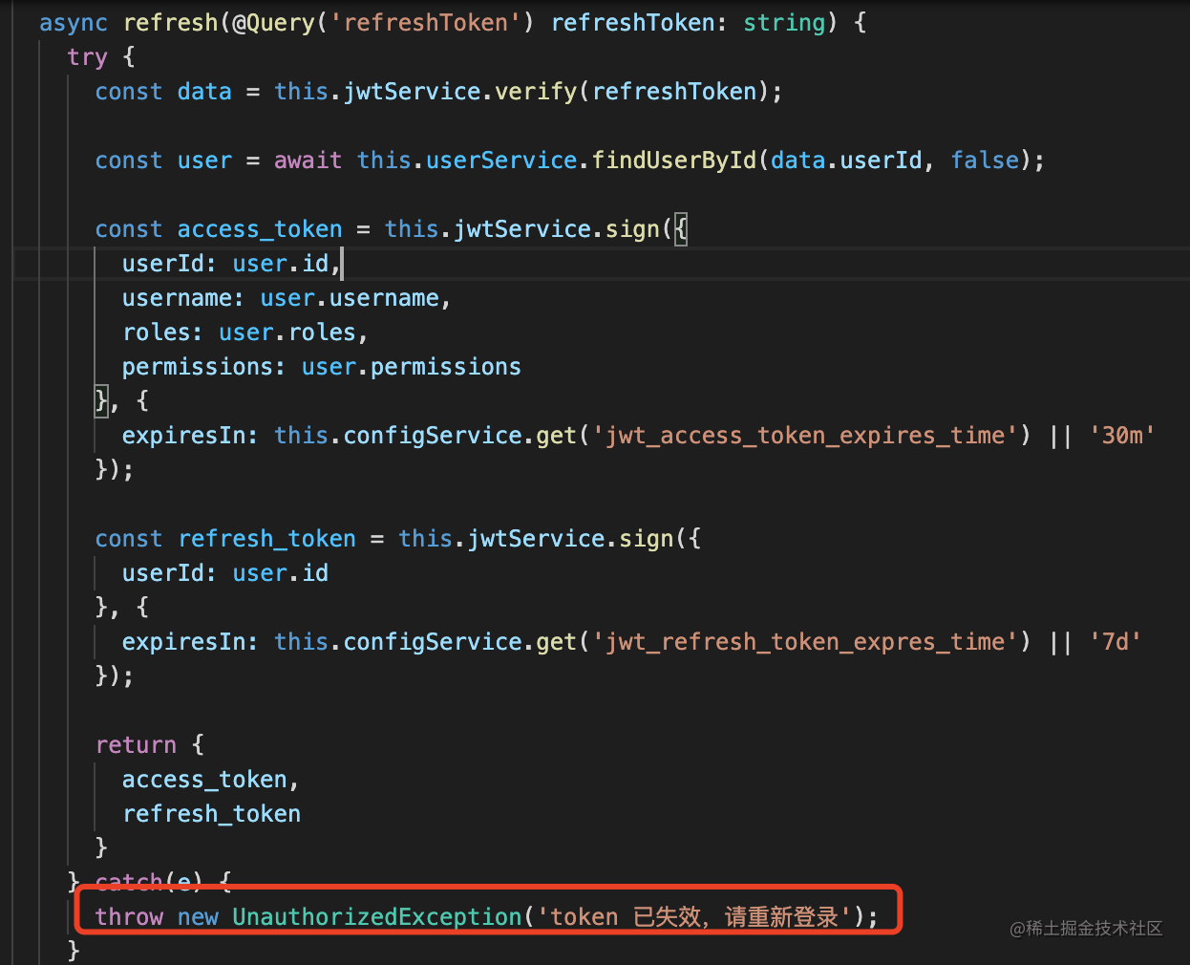The height and width of the screenshot is (965, 1190).
Task: Click the async keyword before refresh
Action: pyautogui.click(x=73, y=23)
